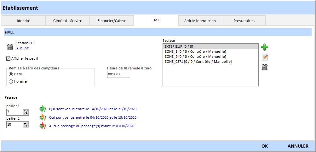Toggle the Afficher le seuil checkbox
This screenshot has width=316, height=152.
[x=8, y=58]
